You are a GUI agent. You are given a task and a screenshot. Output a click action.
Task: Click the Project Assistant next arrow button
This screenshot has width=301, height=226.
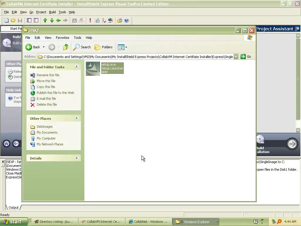(292, 144)
